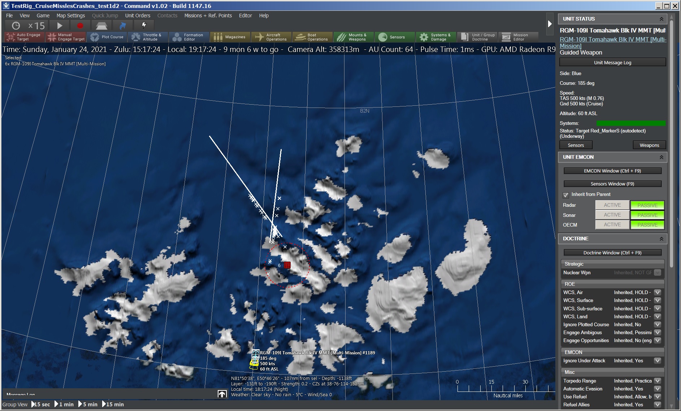The image size is (681, 411).
Task: Open Boat Operations window
Action: [x=312, y=37]
